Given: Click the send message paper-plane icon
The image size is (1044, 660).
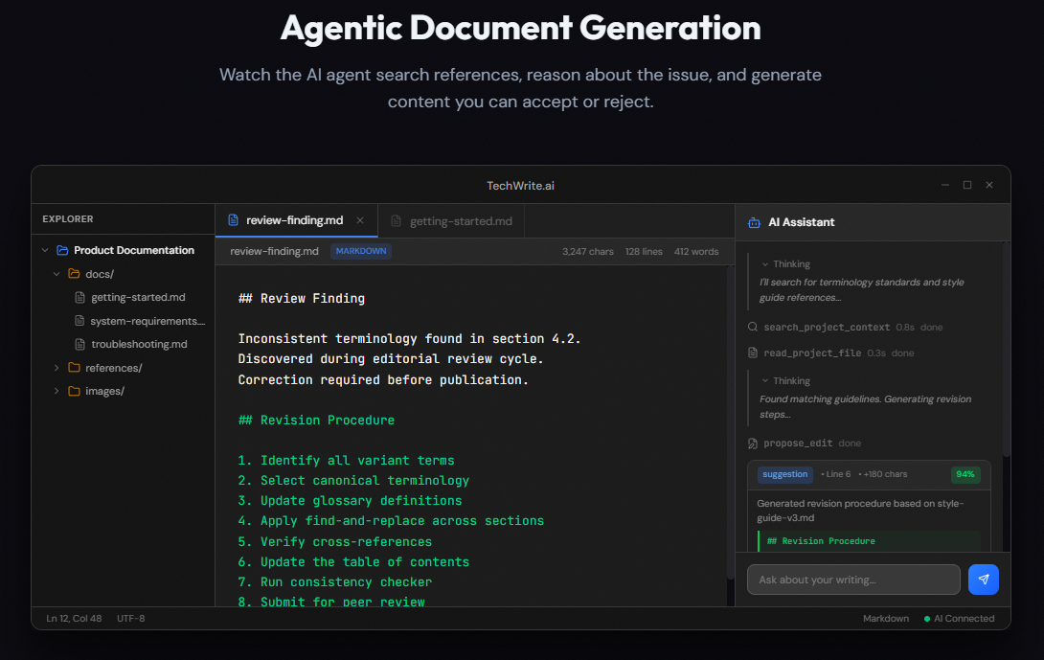Looking at the screenshot, I should click(x=983, y=580).
